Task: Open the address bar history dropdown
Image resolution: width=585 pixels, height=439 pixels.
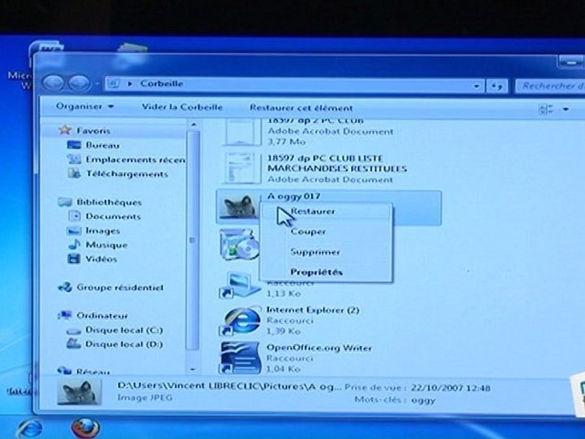Action: coord(477,86)
